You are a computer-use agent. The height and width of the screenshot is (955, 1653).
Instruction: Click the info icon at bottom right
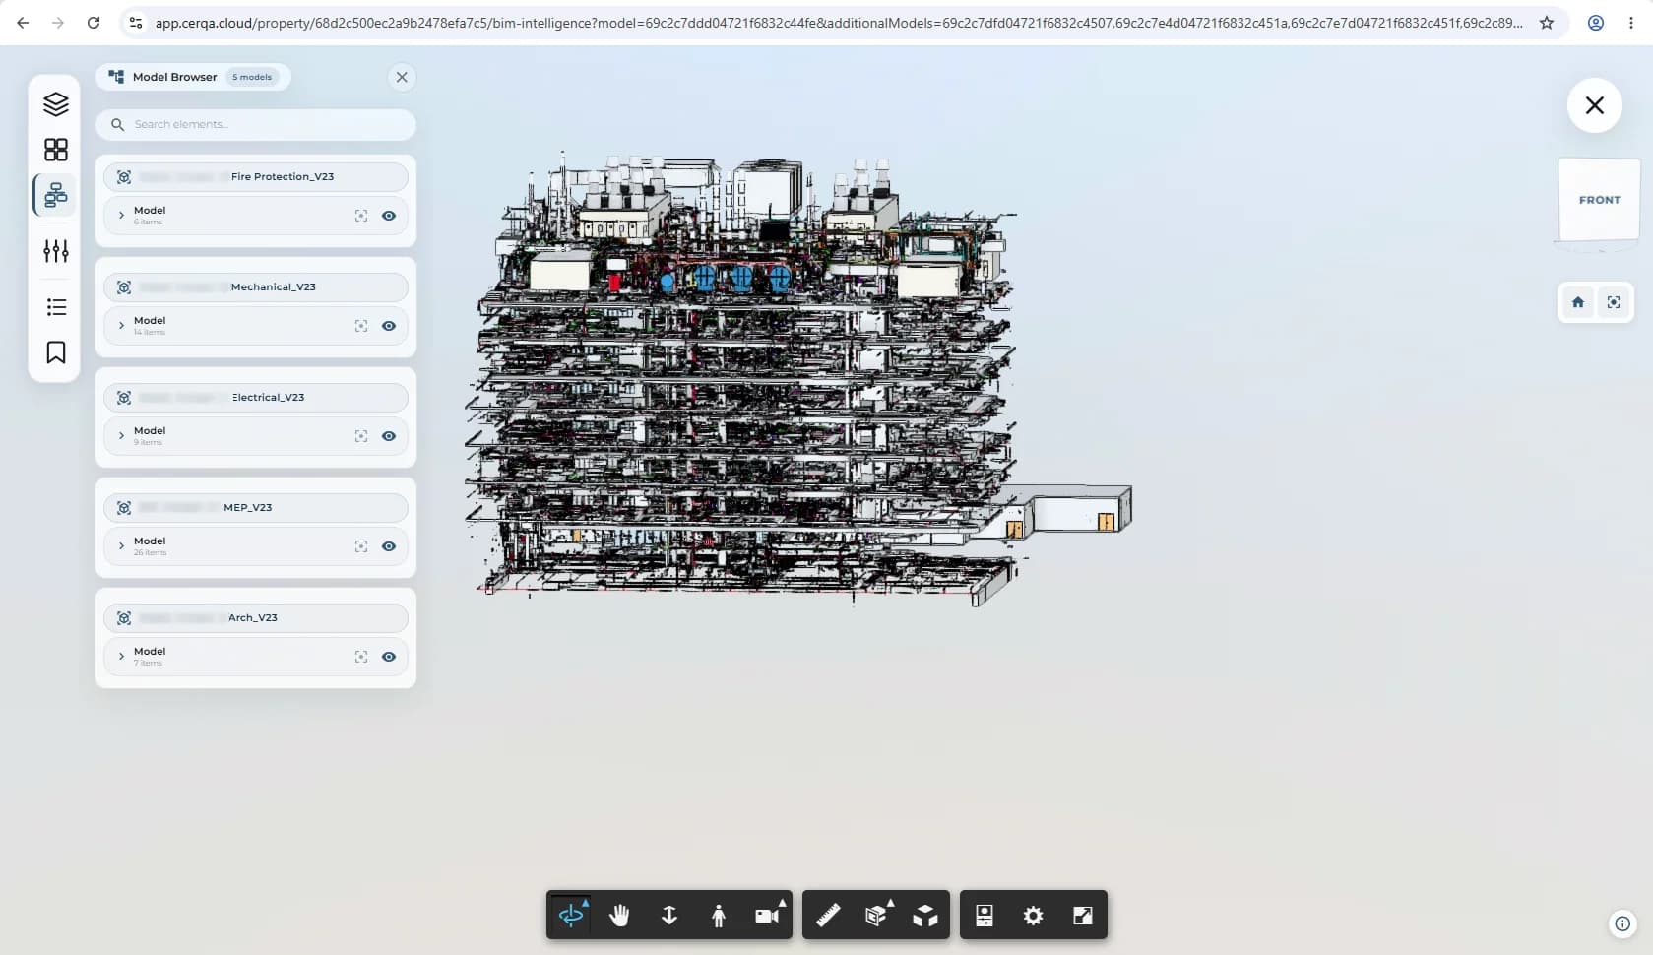tap(1622, 923)
